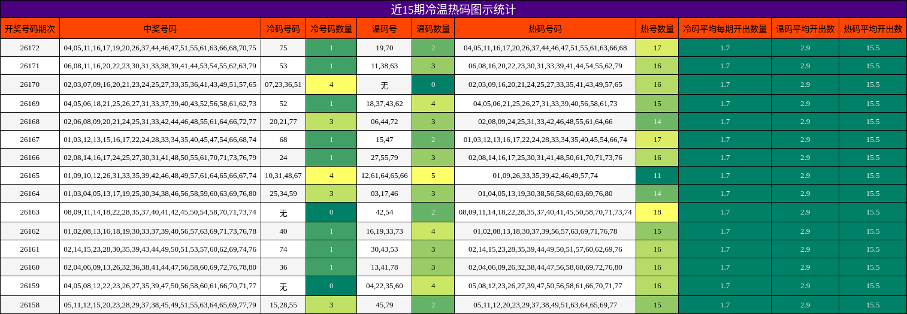Click issue number 26170
907x314 pixels.
tap(30, 84)
